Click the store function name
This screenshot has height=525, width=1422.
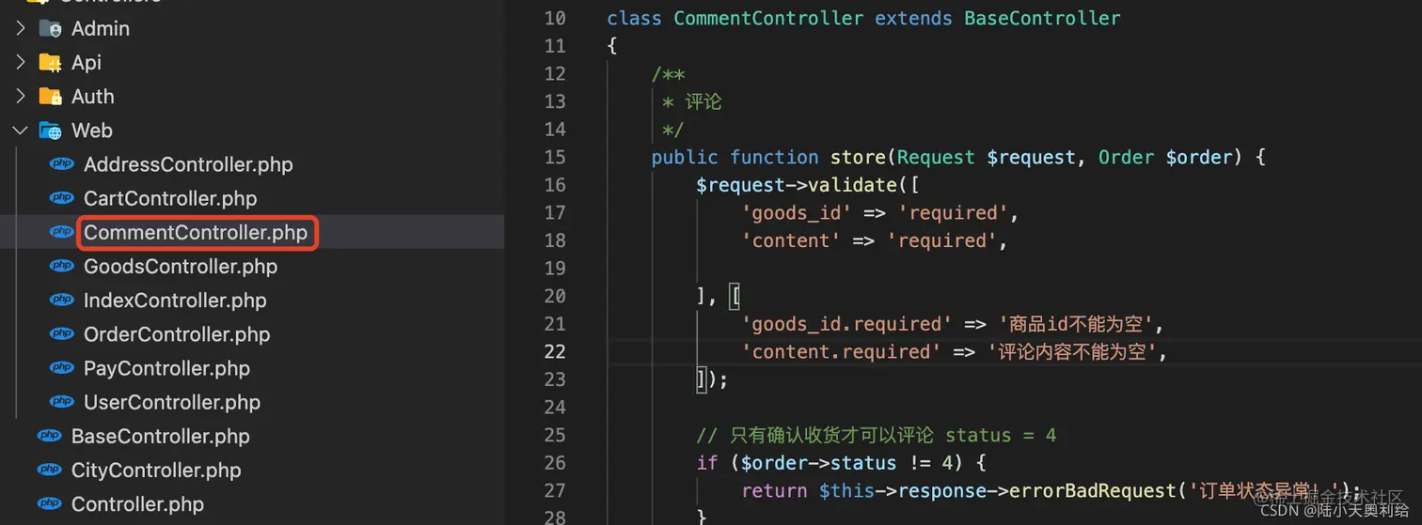coord(858,157)
